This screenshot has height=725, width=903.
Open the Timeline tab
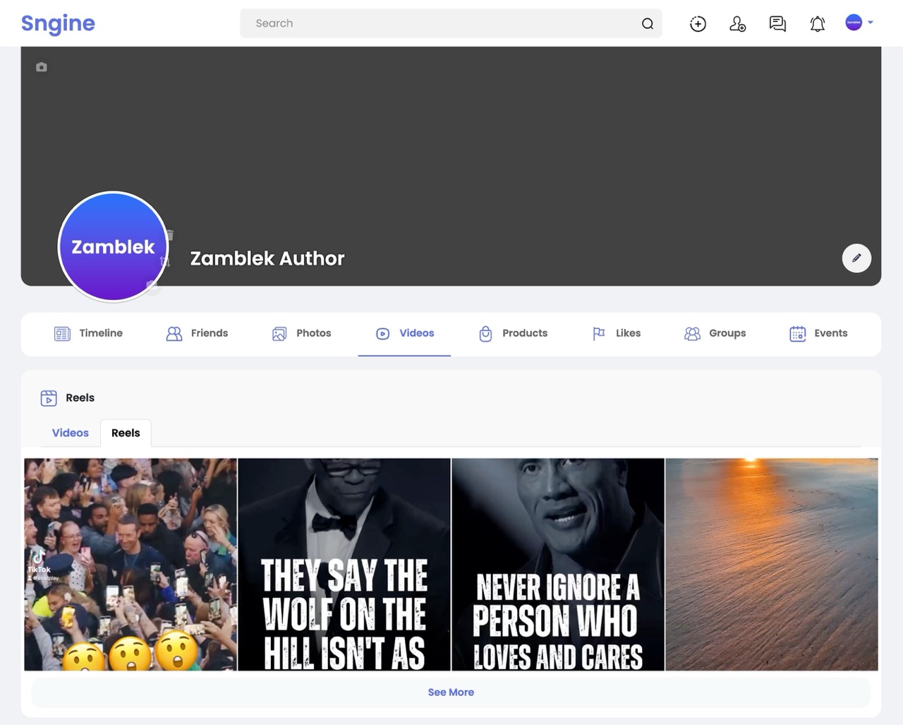tap(88, 333)
